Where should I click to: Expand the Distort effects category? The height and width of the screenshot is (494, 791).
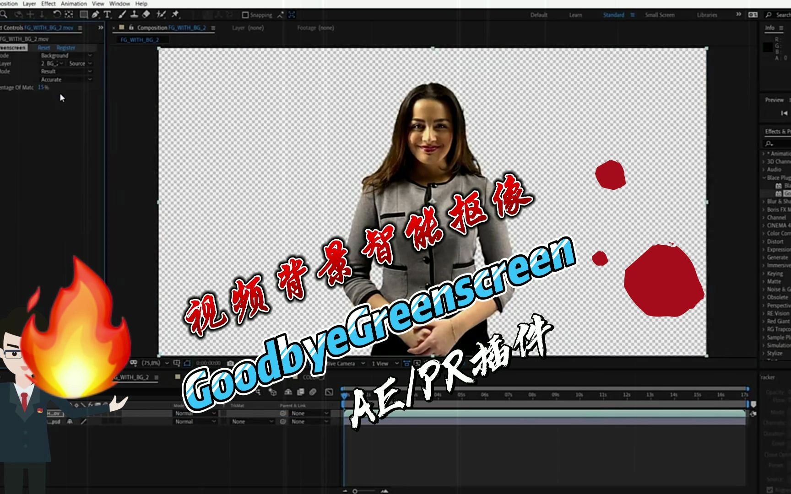764,242
